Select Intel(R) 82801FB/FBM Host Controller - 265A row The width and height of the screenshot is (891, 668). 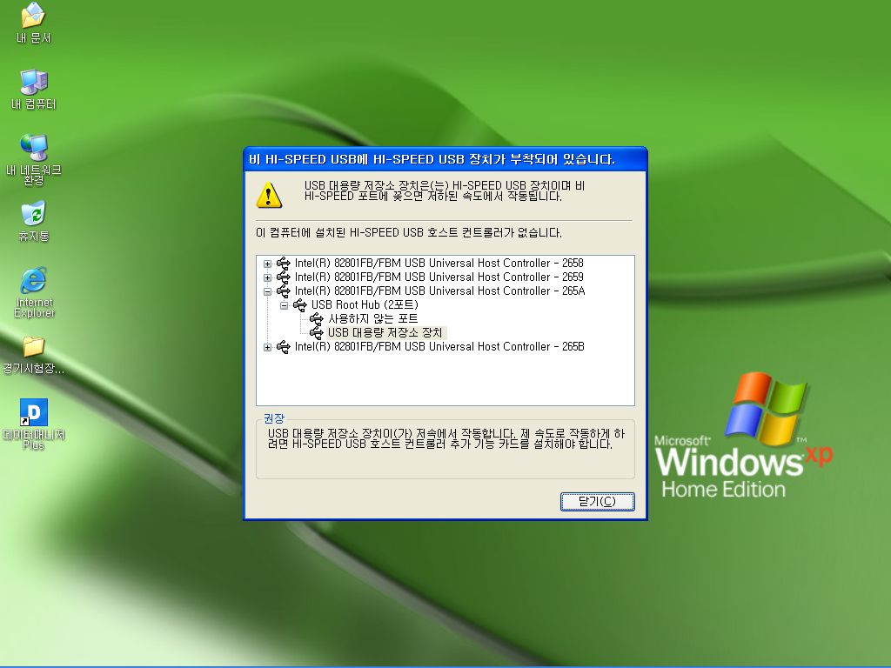click(439, 291)
